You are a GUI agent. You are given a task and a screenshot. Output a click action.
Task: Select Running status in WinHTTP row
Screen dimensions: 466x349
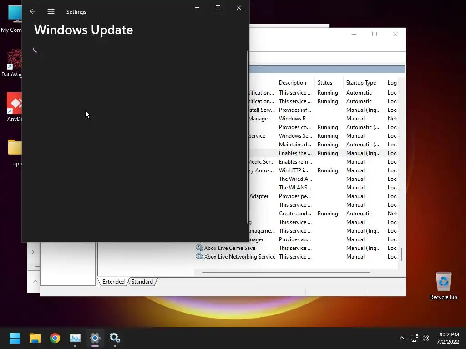(328, 170)
